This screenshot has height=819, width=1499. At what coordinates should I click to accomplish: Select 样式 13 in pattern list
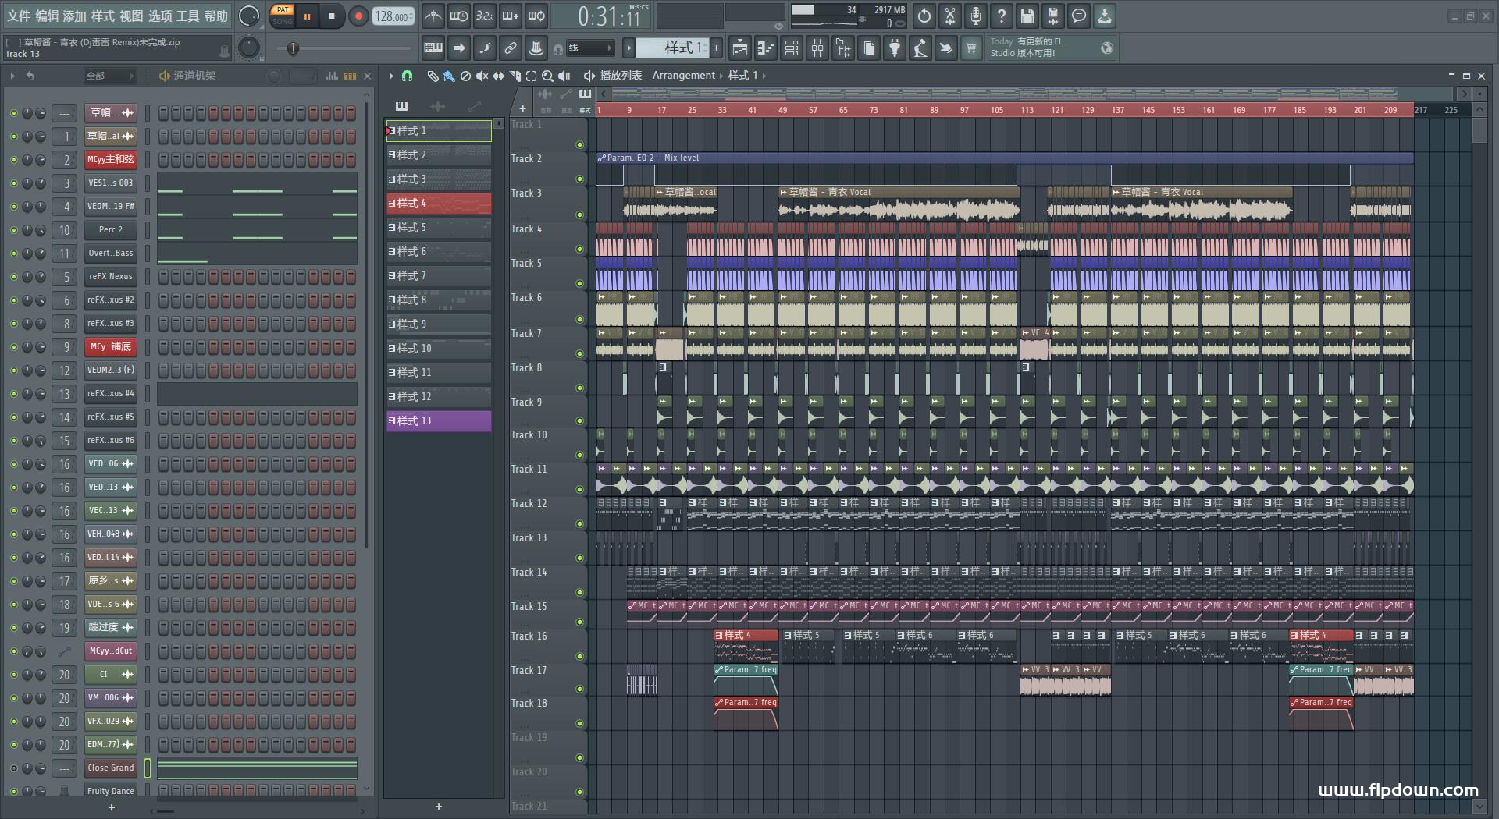439,421
